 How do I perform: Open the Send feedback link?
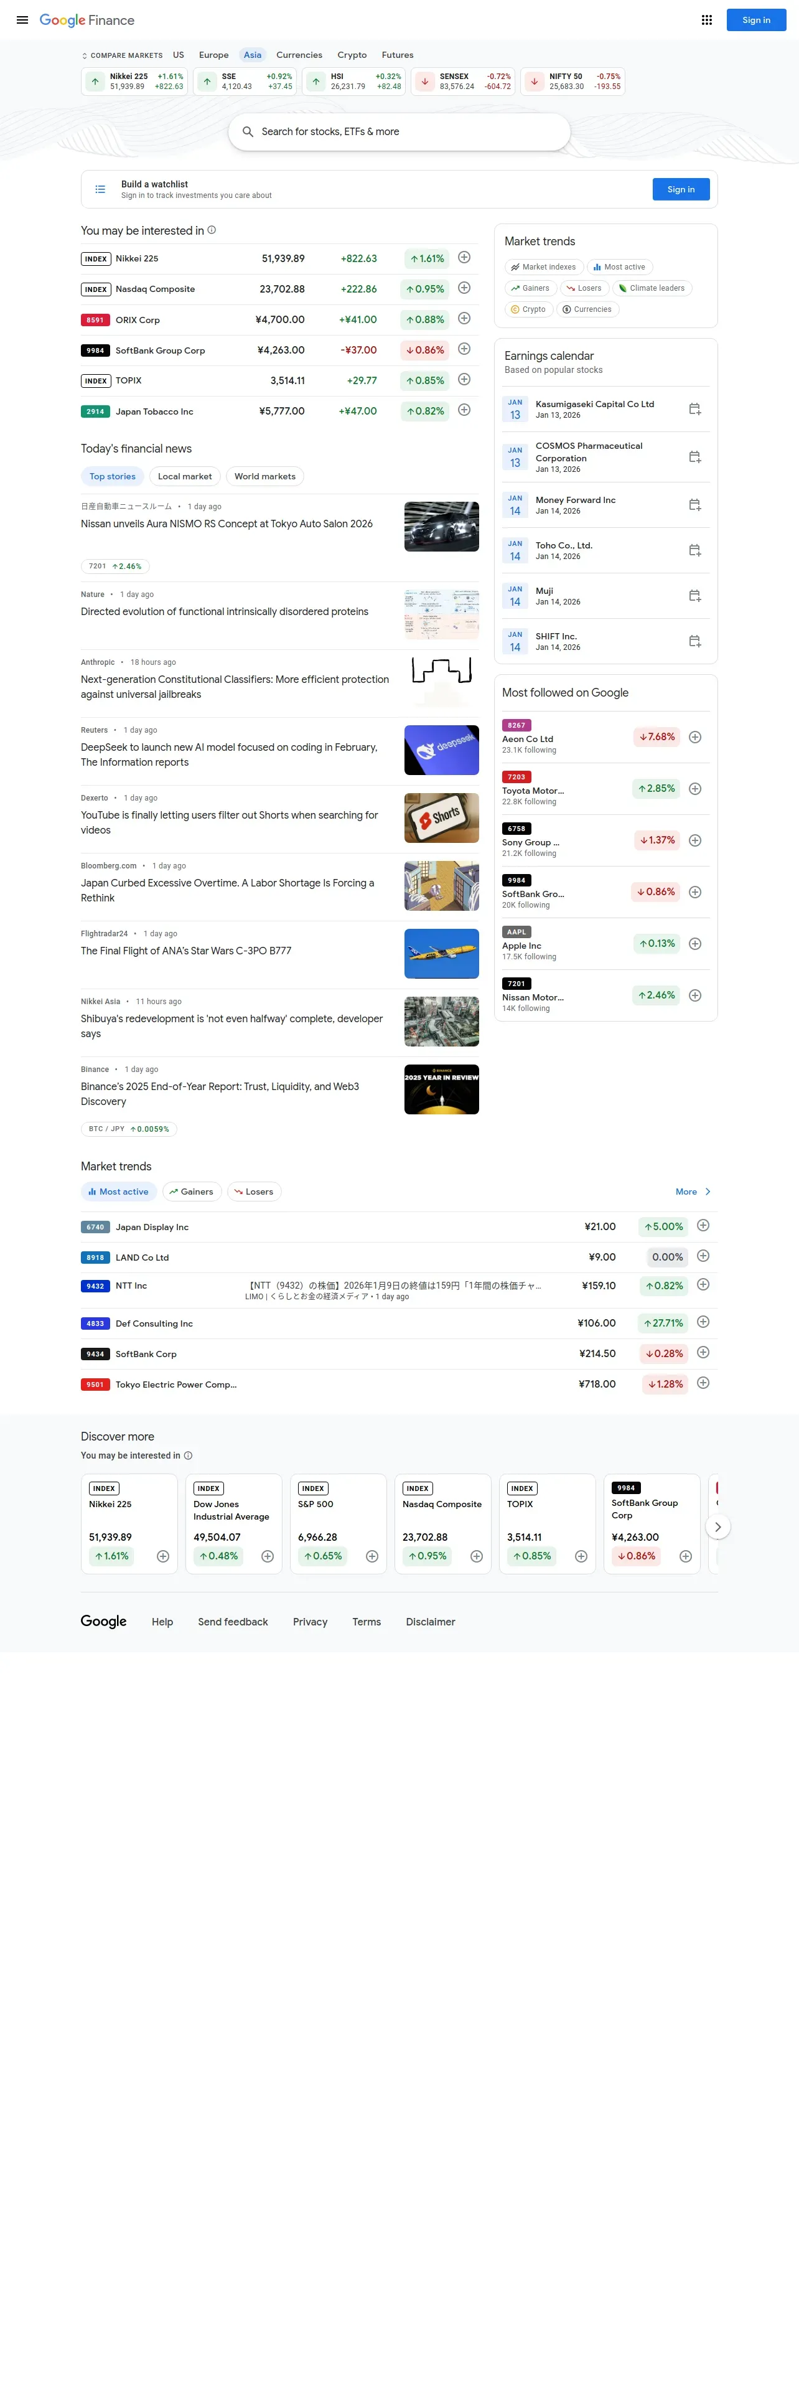pyautogui.click(x=233, y=1622)
